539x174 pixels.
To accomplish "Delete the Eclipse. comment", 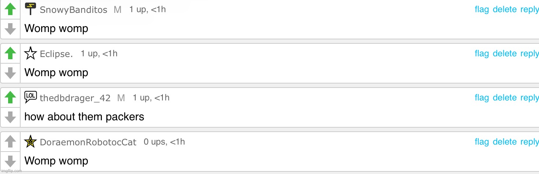I will click(x=504, y=54).
